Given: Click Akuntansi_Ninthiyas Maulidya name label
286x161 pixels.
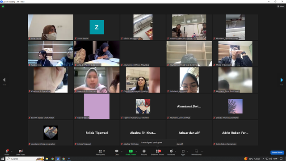Looking at the screenshot, I should 136,65.
